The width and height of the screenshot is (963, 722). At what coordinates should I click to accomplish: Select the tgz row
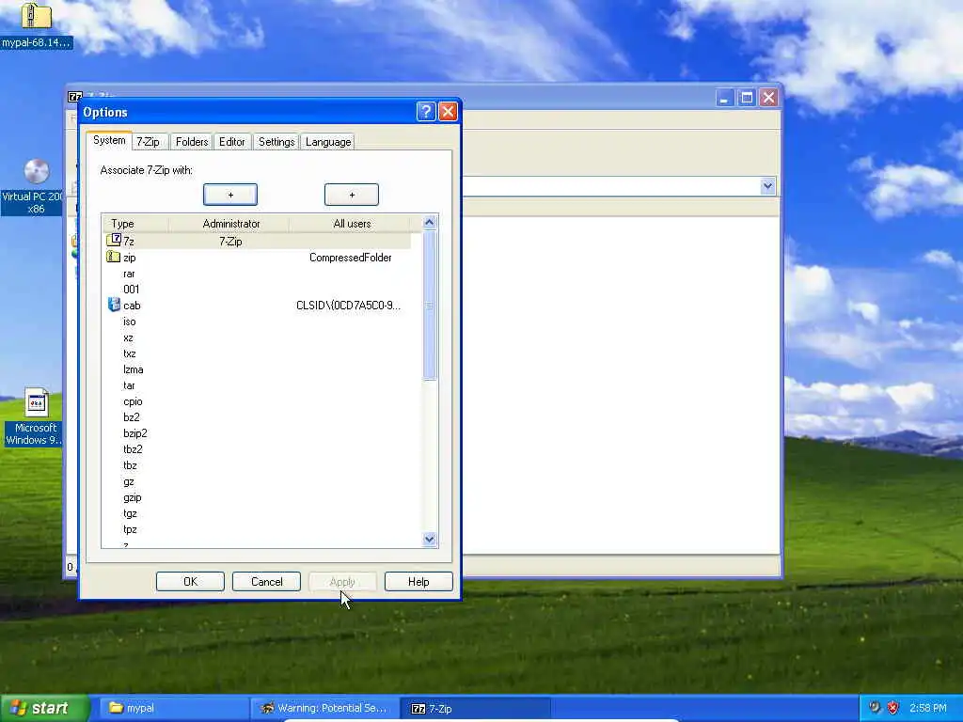coord(256,514)
